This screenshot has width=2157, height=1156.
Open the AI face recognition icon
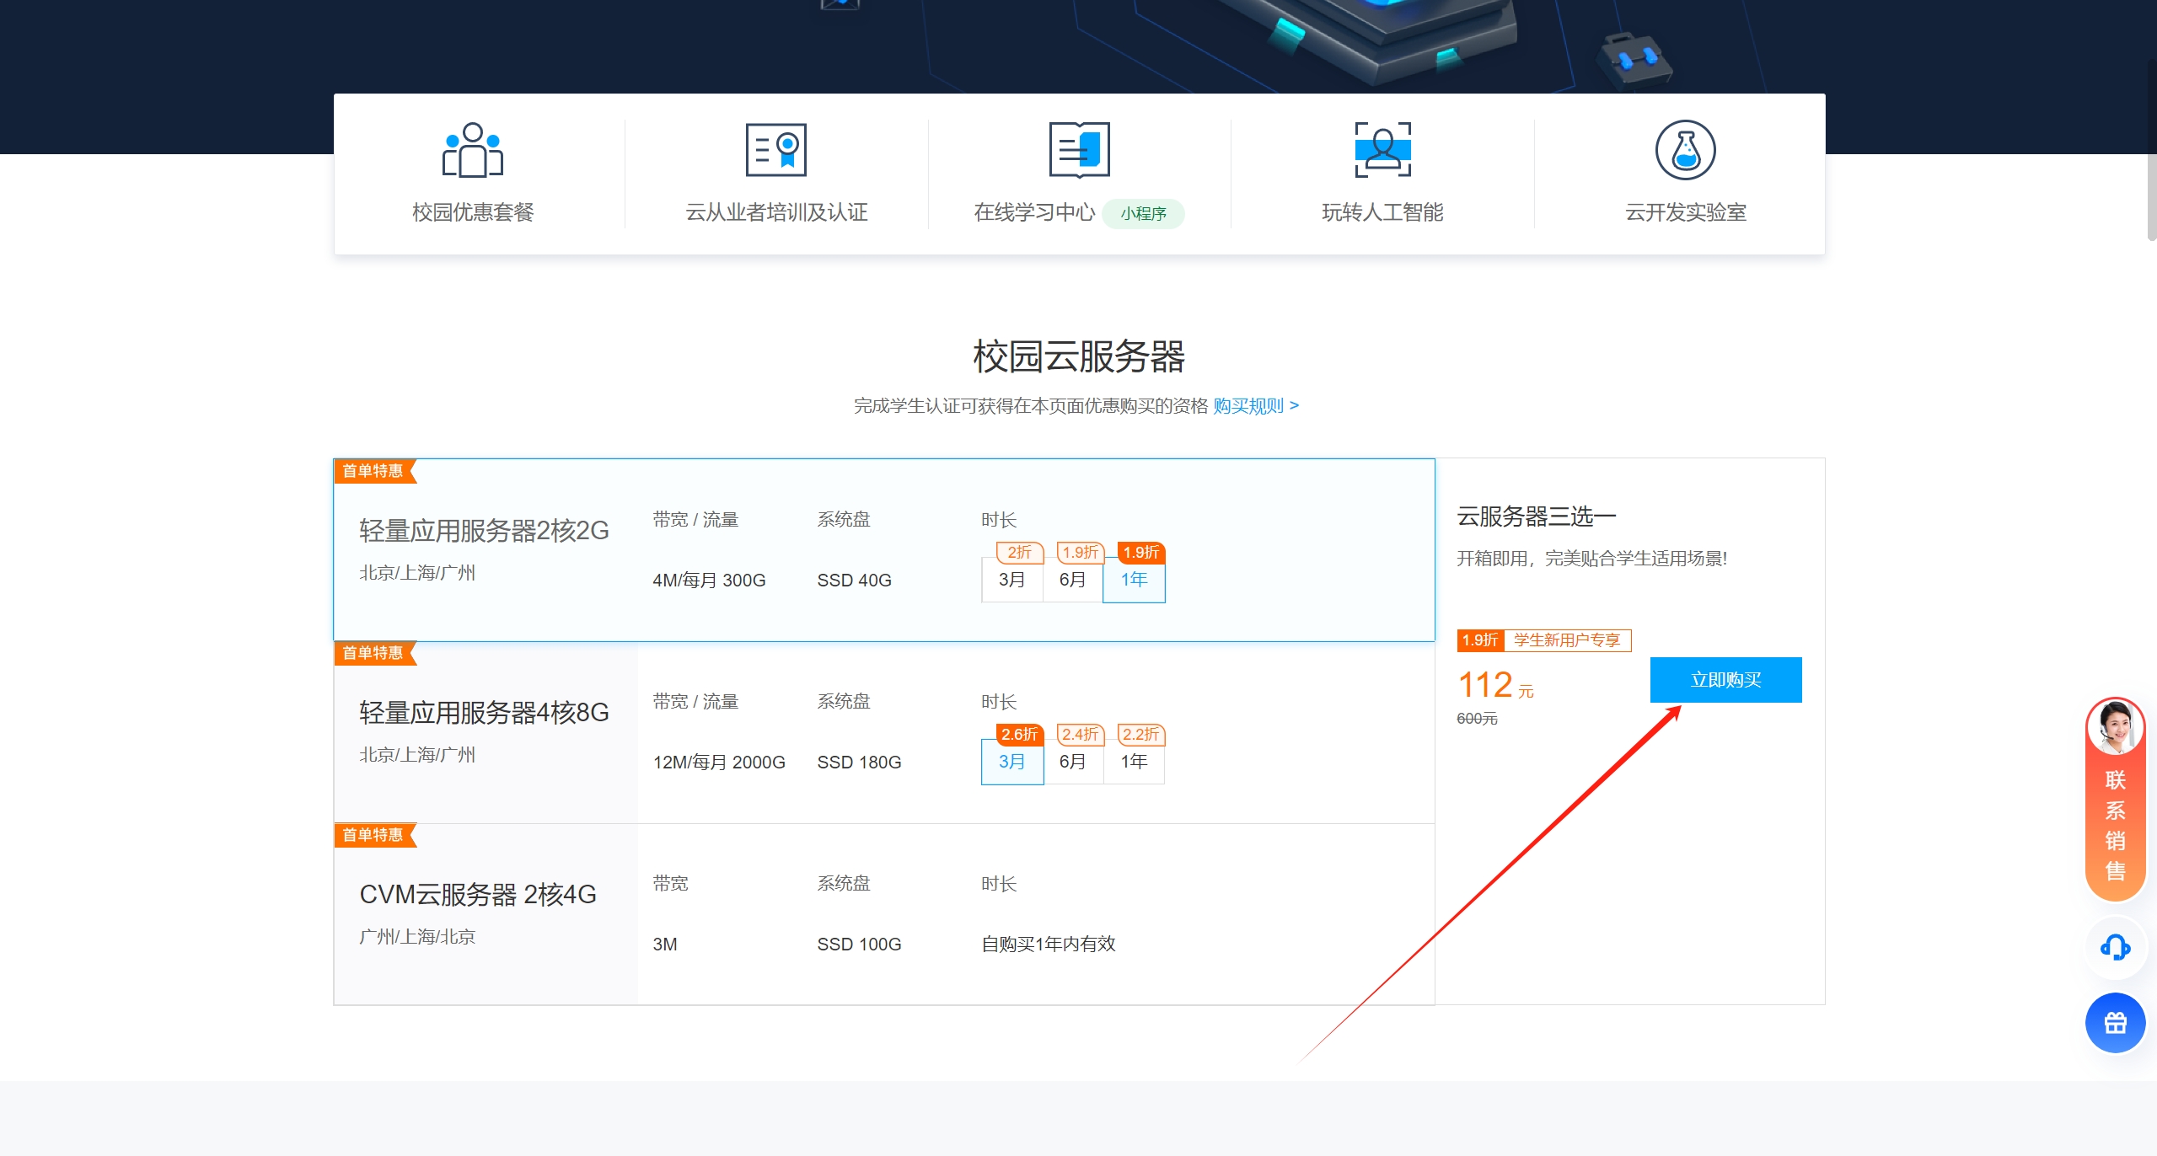coord(1382,150)
